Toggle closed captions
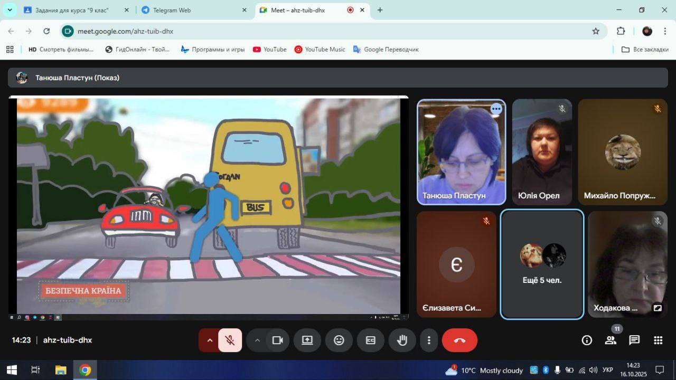 click(371, 340)
